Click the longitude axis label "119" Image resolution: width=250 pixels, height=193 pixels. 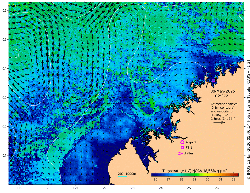click(x=20, y=188)
